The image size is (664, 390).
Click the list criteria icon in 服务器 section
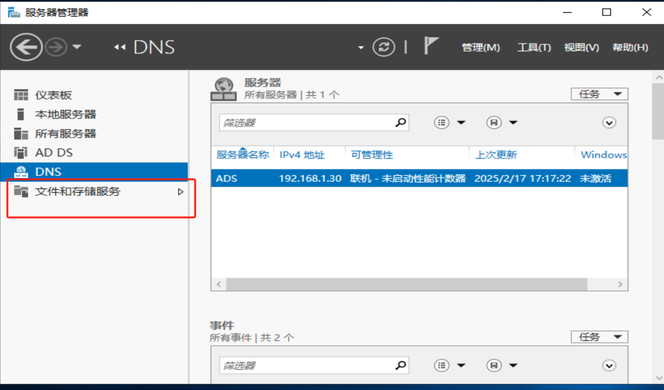[441, 122]
